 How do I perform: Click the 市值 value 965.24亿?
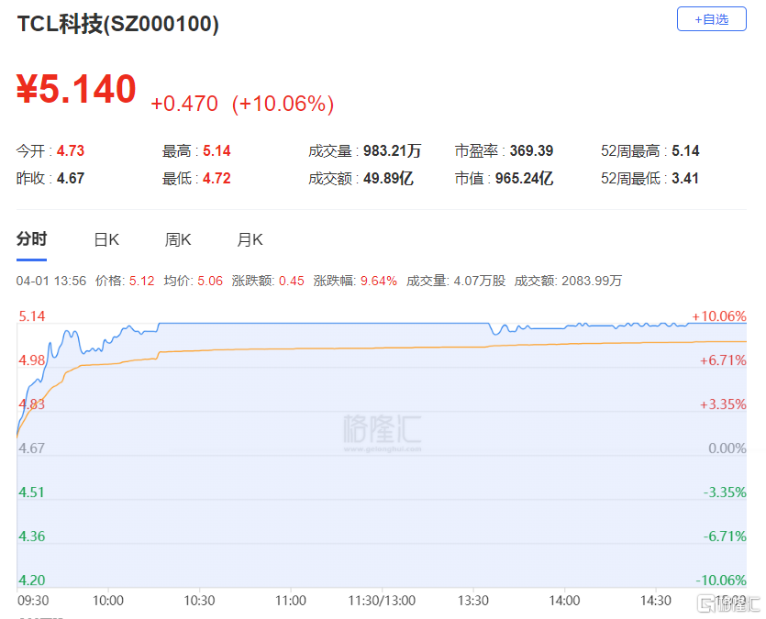(524, 178)
